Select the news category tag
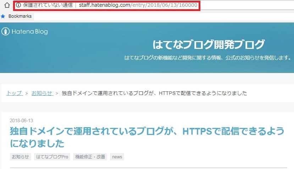 pyautogui.click(x=117, y=157)
